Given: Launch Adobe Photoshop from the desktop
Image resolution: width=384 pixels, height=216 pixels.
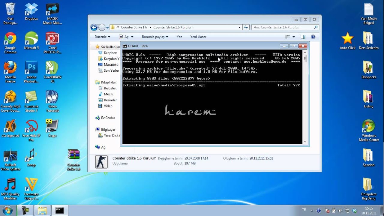Looking at the screenshot, I should 31,72.
